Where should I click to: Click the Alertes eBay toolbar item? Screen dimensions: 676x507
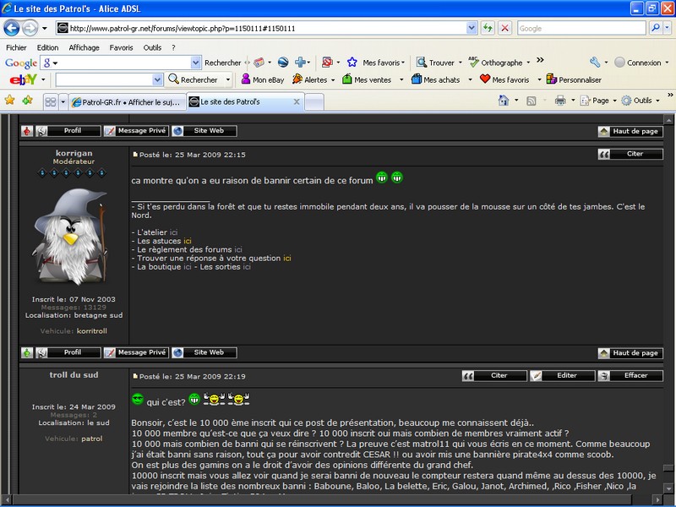click(x=310, y=79)
